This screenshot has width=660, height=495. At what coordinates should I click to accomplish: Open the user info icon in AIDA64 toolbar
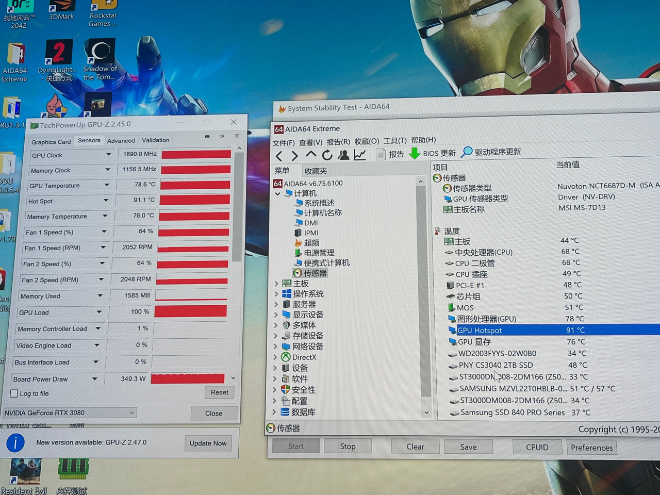(x=343, y=155)
